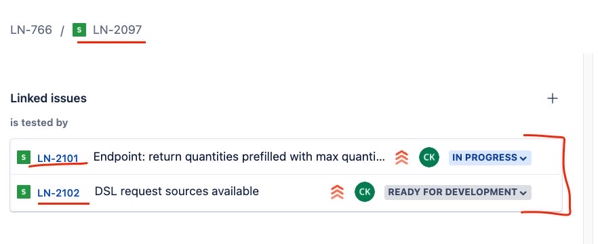Open linked issue LN-2101
This screenshot has height=244, width=598.
tap(58, 158)
